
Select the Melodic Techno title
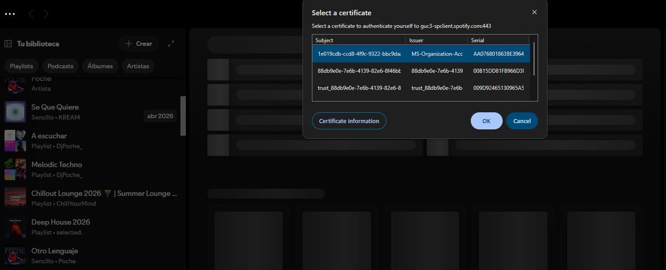57,164
